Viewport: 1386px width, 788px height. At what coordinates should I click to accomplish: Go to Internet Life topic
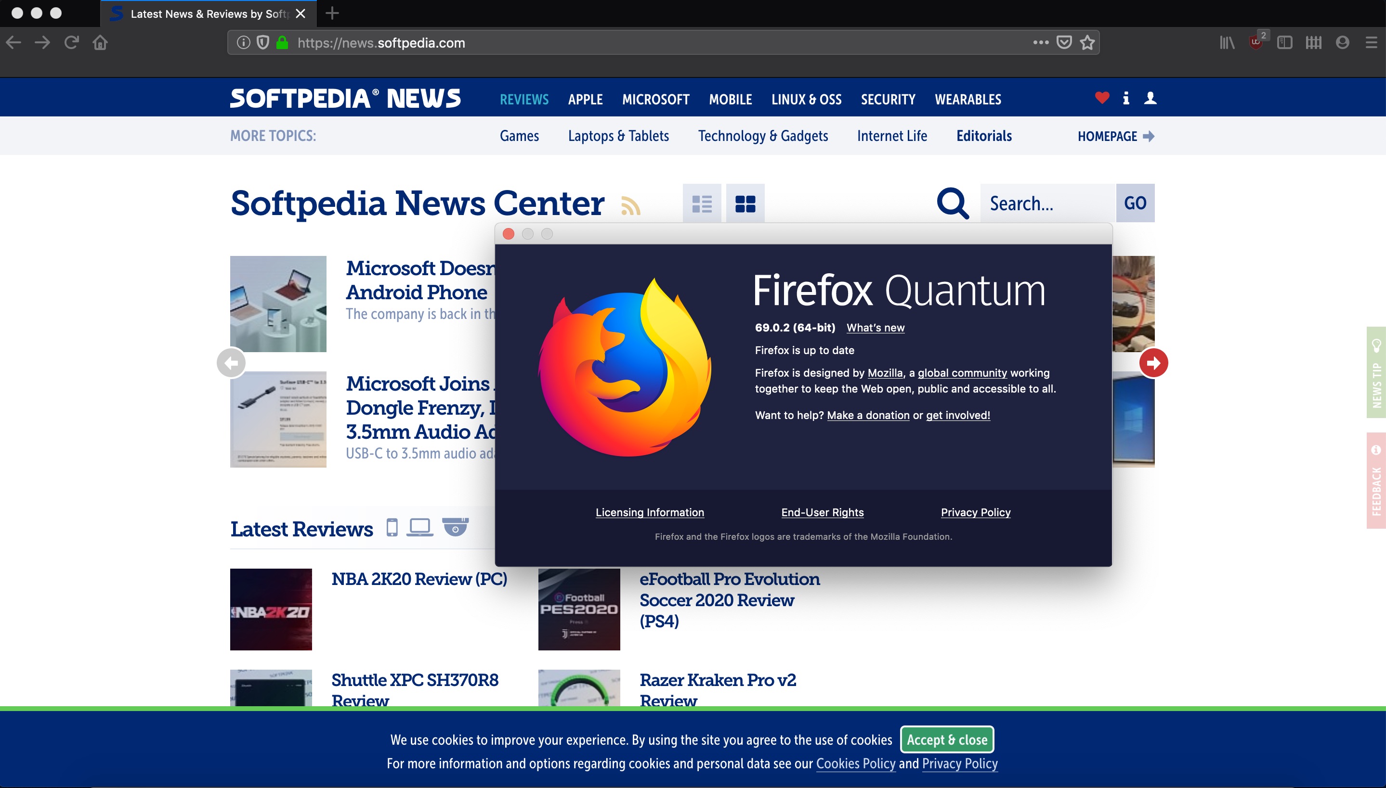click(892, 136)
